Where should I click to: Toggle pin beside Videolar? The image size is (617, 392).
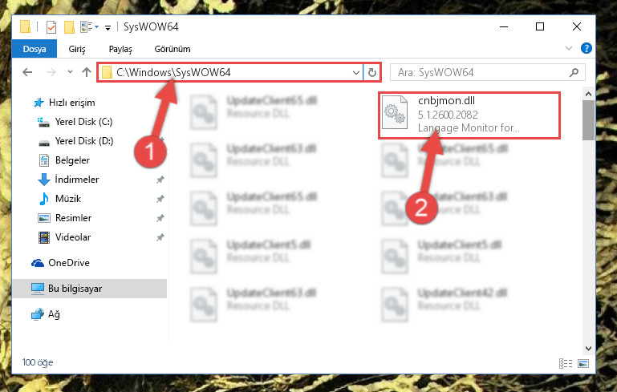click(160, 237)
